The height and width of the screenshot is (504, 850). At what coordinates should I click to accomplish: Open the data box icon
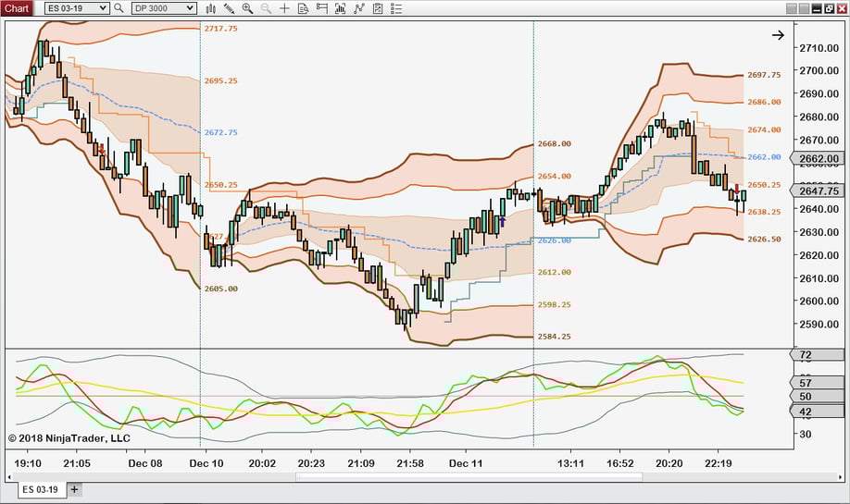304,8
